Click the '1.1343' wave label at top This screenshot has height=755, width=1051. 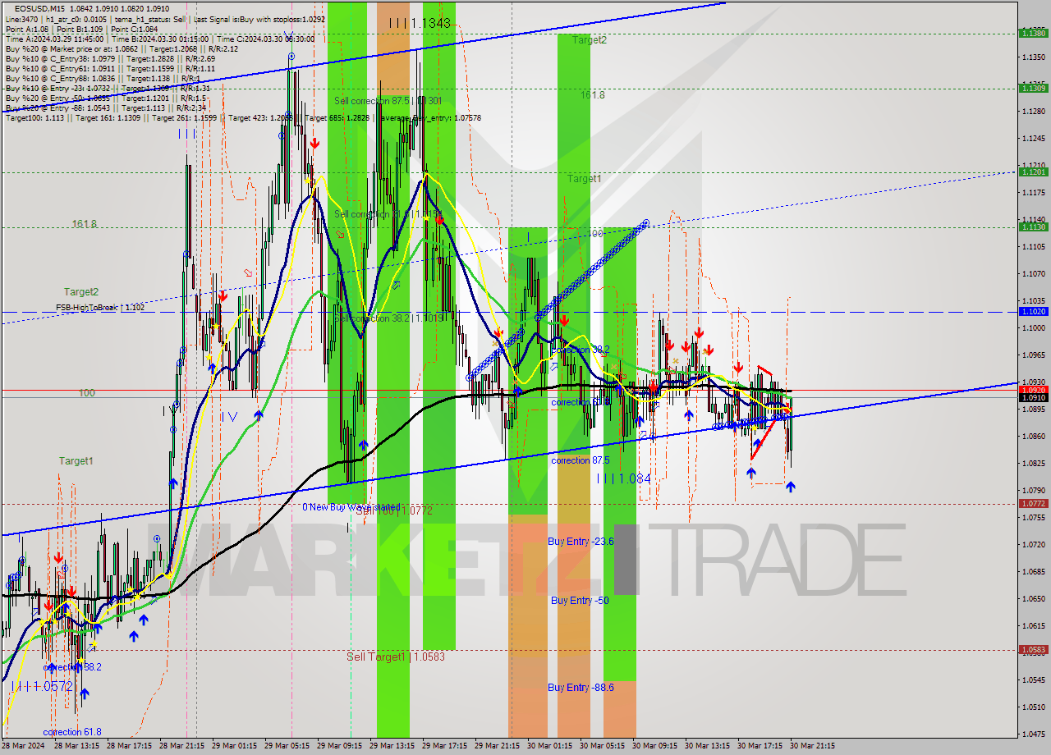point(420,24)
